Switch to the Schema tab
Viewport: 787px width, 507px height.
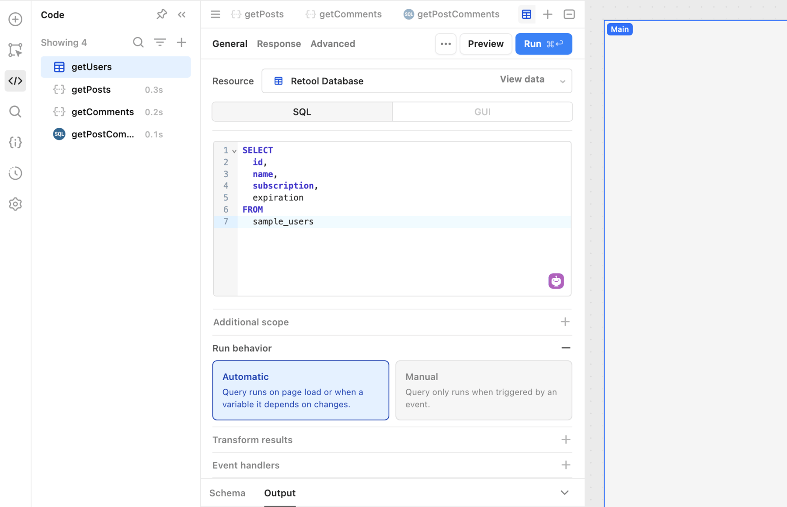pos(227,493)
